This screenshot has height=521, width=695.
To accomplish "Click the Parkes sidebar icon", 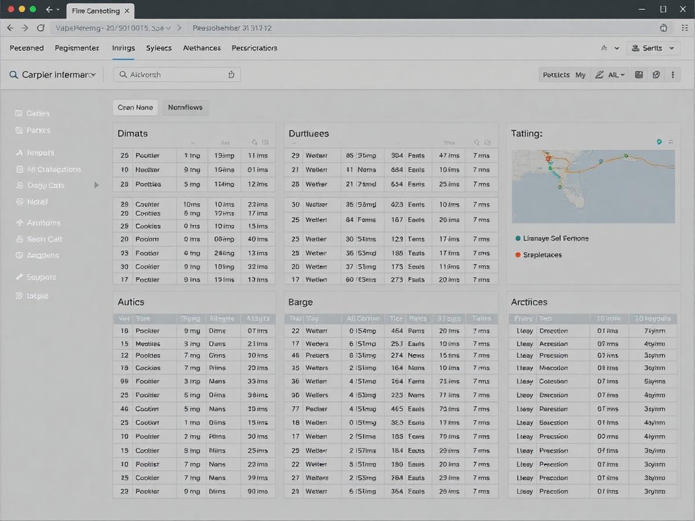I will pyautogui.click(x=19, y=130).
